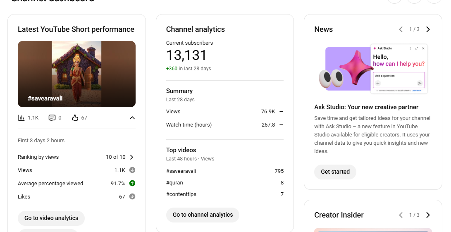Open #savearavali in Top videos list
The image size is (451, 232).
181,171
